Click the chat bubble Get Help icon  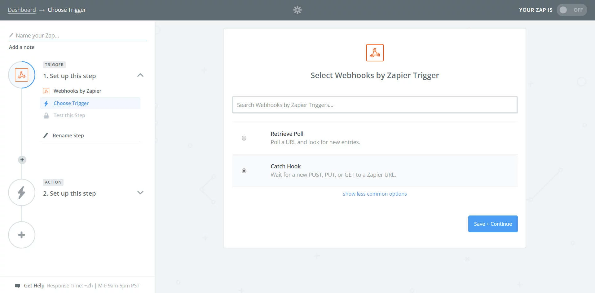(x=18, y=286)
